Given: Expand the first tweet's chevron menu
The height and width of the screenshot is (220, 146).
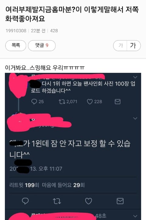Looking at the screenshot, I should click(x=135, y=77).
